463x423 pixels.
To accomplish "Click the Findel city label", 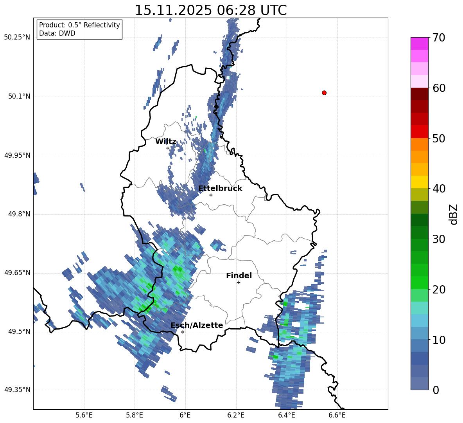I will tap(239, 275).
